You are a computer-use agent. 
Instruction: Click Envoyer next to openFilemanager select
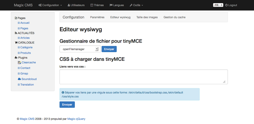109,49
